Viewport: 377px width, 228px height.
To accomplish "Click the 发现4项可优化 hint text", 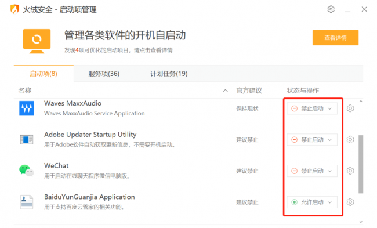I will point(118,50).
